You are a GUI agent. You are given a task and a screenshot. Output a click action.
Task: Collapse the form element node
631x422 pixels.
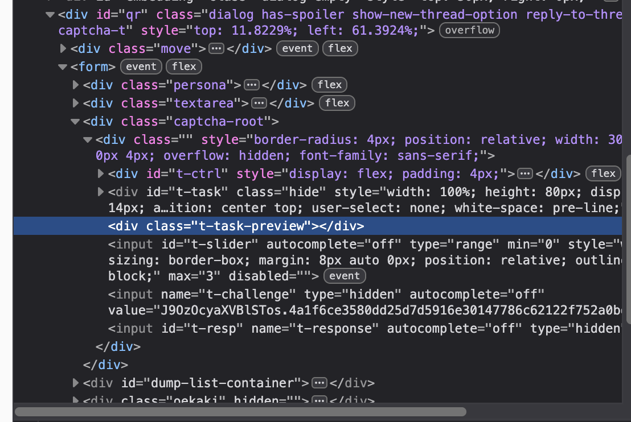click(63, 67)
